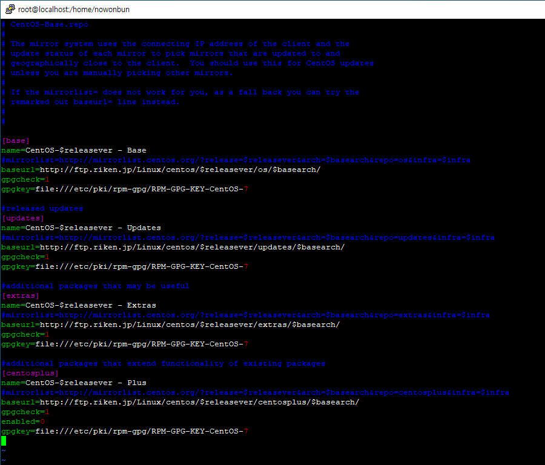Image resolution: width=545 pixels, height=465 pixels.
Task: Click the baseurl line ending '/os/$basearch/'
Action: [x=161, y=170]
